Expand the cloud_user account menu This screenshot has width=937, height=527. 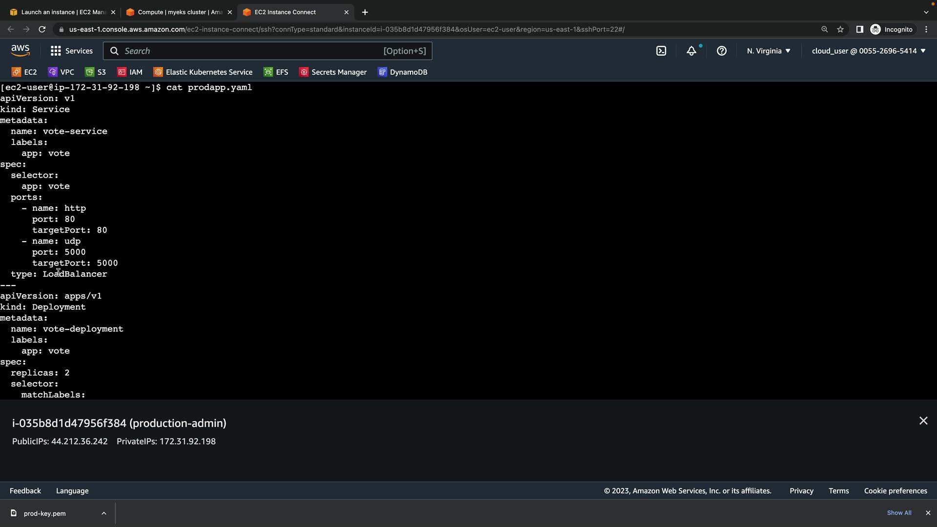869,51
